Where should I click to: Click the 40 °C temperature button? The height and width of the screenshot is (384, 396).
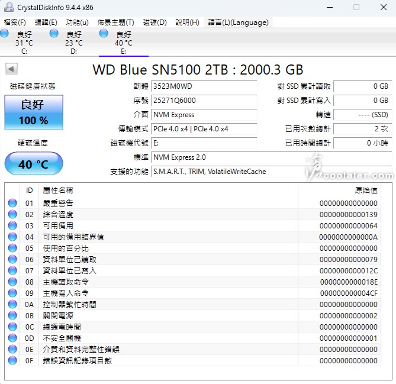point(34,164)
